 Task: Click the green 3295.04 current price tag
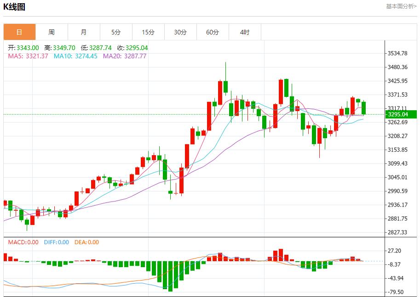tap(398, 114)
